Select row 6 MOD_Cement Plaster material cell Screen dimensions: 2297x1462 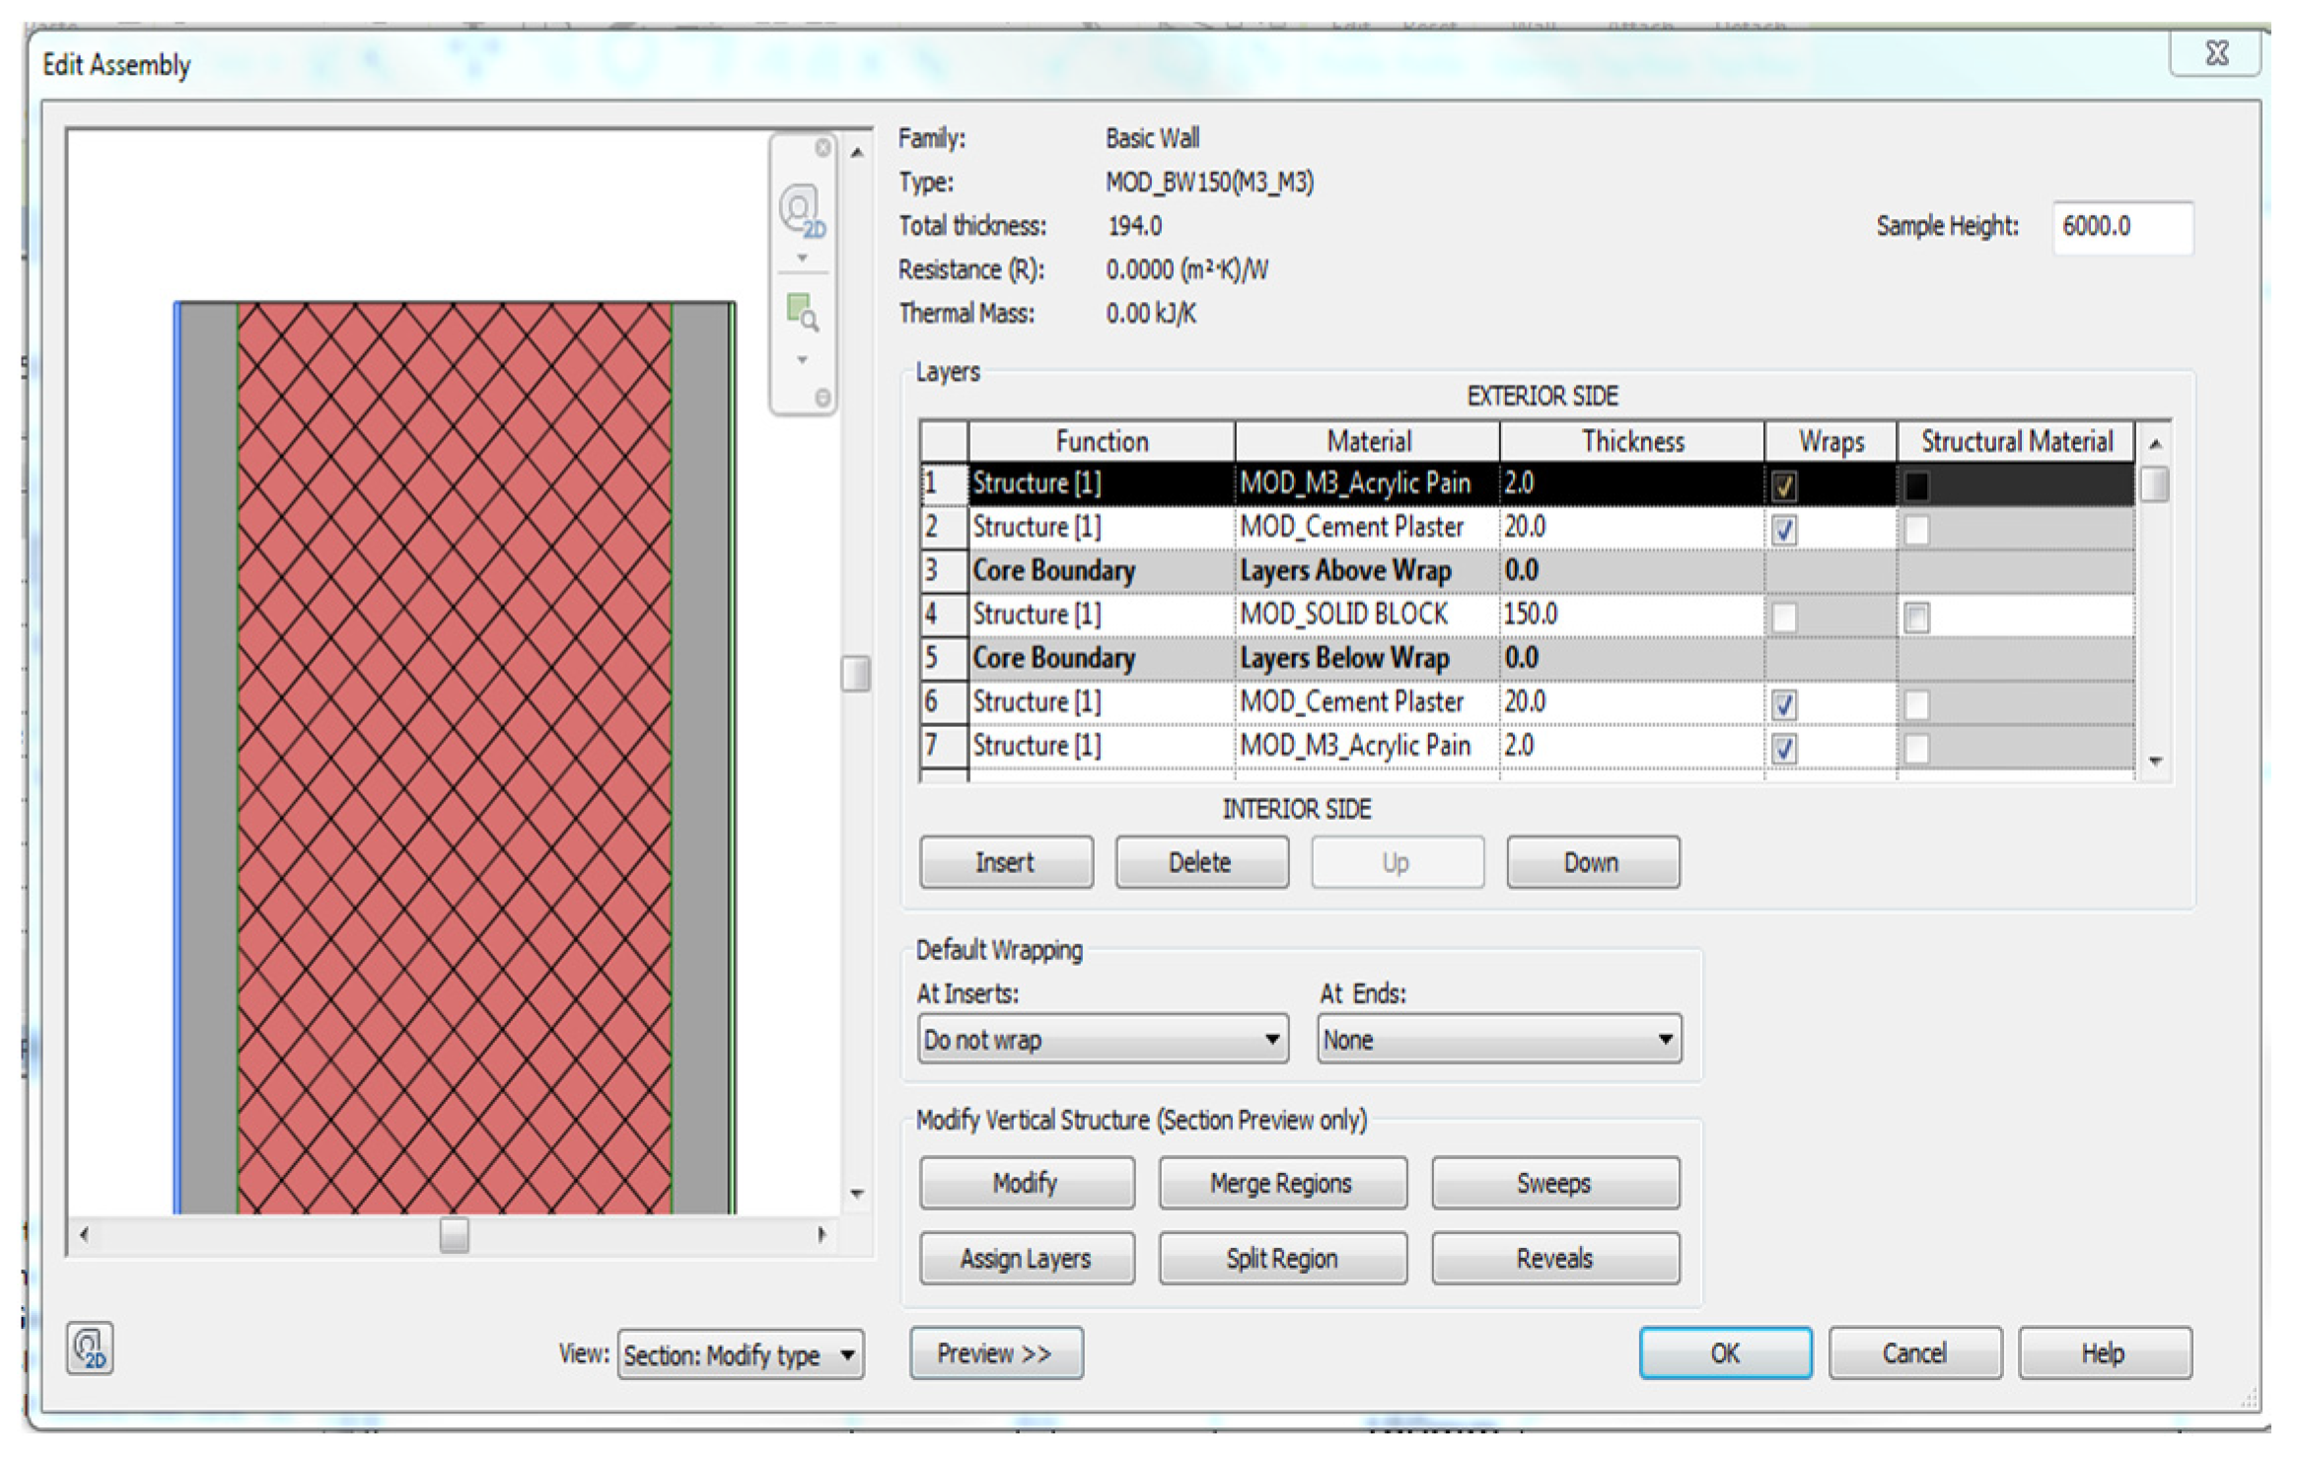point(1367,702)
